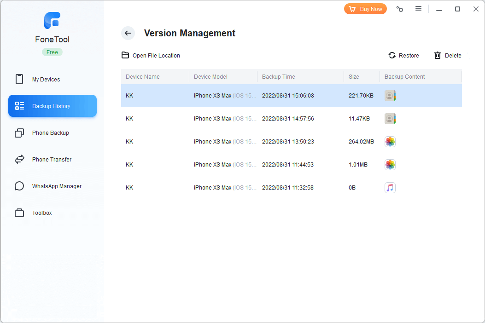Click Open File Location
The width and height of the screenshot is (485, 323).
[151, 56]
